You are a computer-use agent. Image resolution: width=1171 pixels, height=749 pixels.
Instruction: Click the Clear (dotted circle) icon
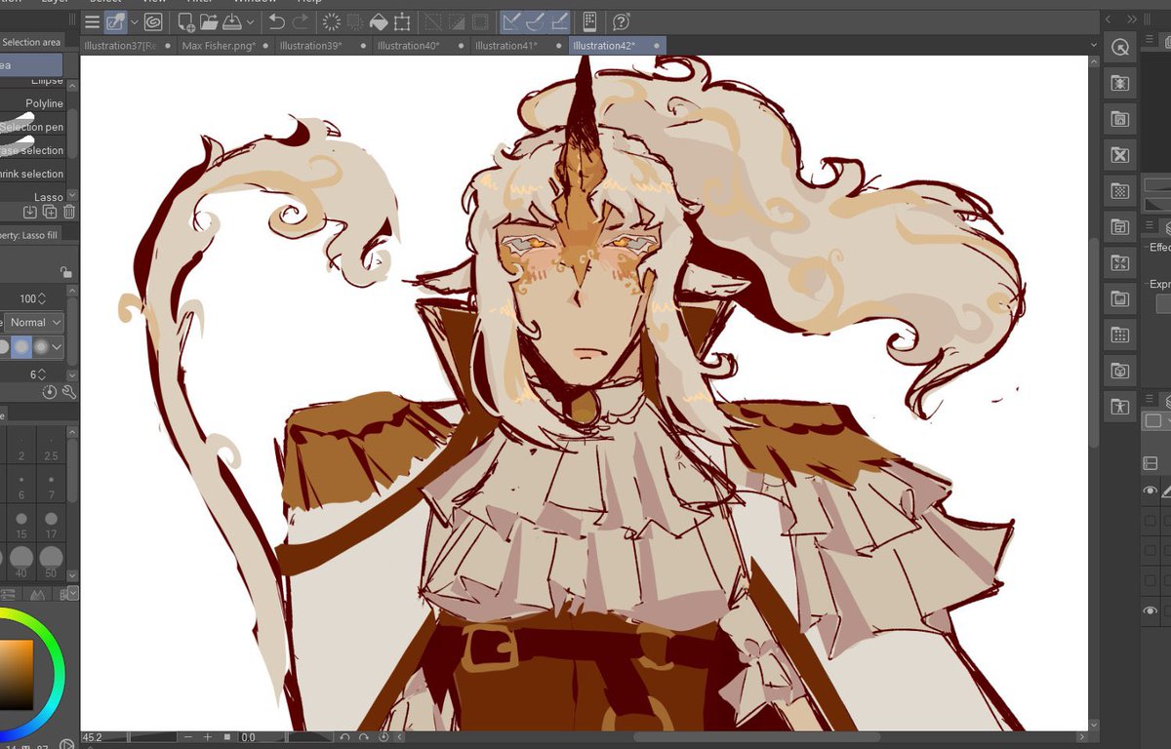click(x=331, y=21)
